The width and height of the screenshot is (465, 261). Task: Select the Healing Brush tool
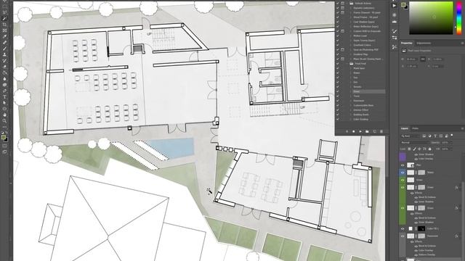pos(4,42)
